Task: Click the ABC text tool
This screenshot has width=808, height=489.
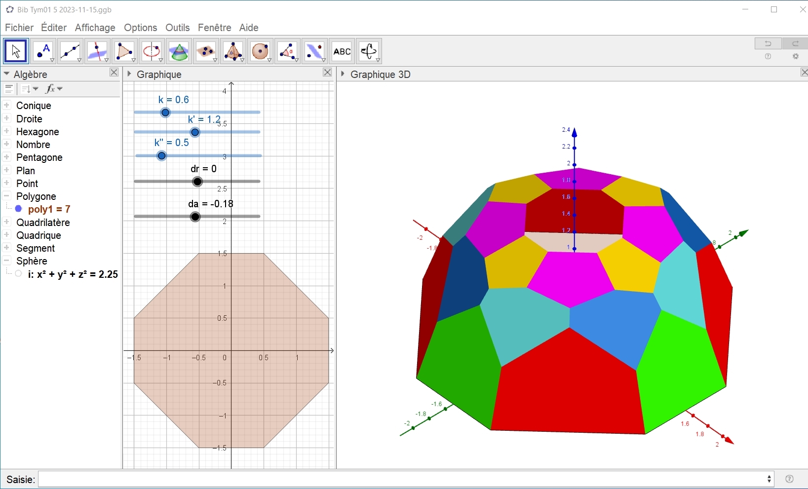Action: point(342,51)
